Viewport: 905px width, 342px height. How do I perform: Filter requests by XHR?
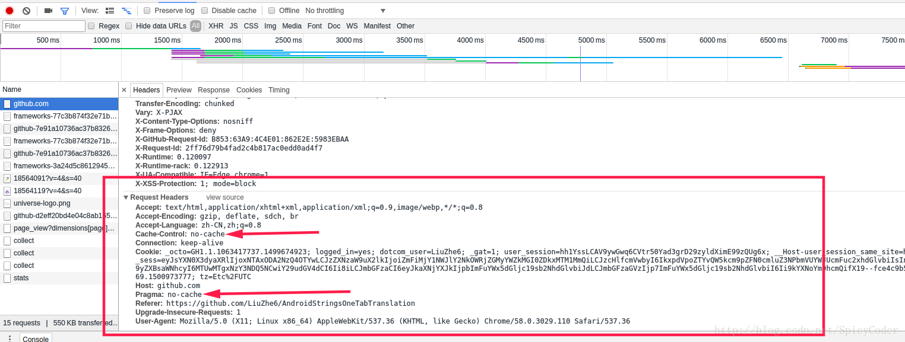point(216,26)
